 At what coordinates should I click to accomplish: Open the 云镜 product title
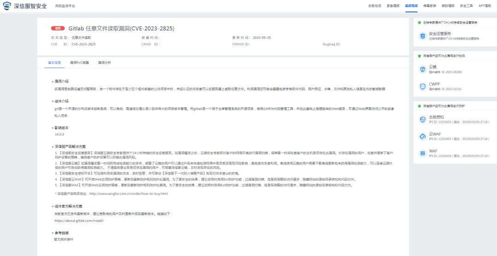point(433,67)
